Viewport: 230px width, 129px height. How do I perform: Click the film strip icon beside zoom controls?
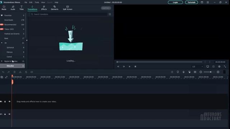click(195, 72)
